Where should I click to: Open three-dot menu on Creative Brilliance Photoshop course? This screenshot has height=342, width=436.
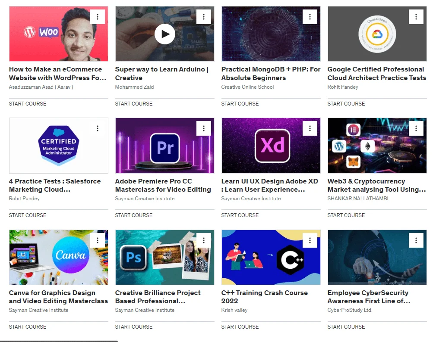(204, 240)
